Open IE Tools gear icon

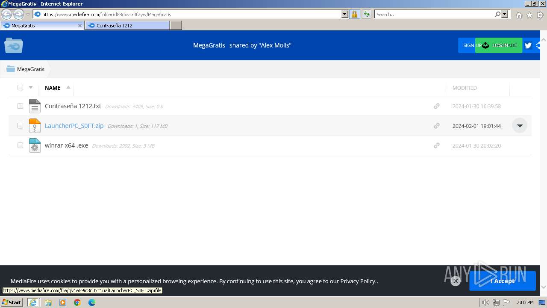point(540,15)
